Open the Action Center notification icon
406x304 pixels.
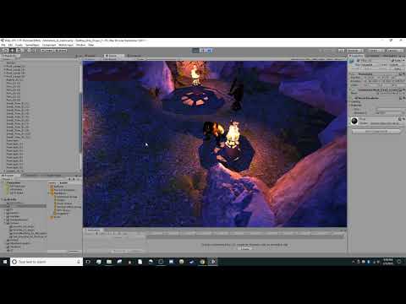[x=399, y=262]
